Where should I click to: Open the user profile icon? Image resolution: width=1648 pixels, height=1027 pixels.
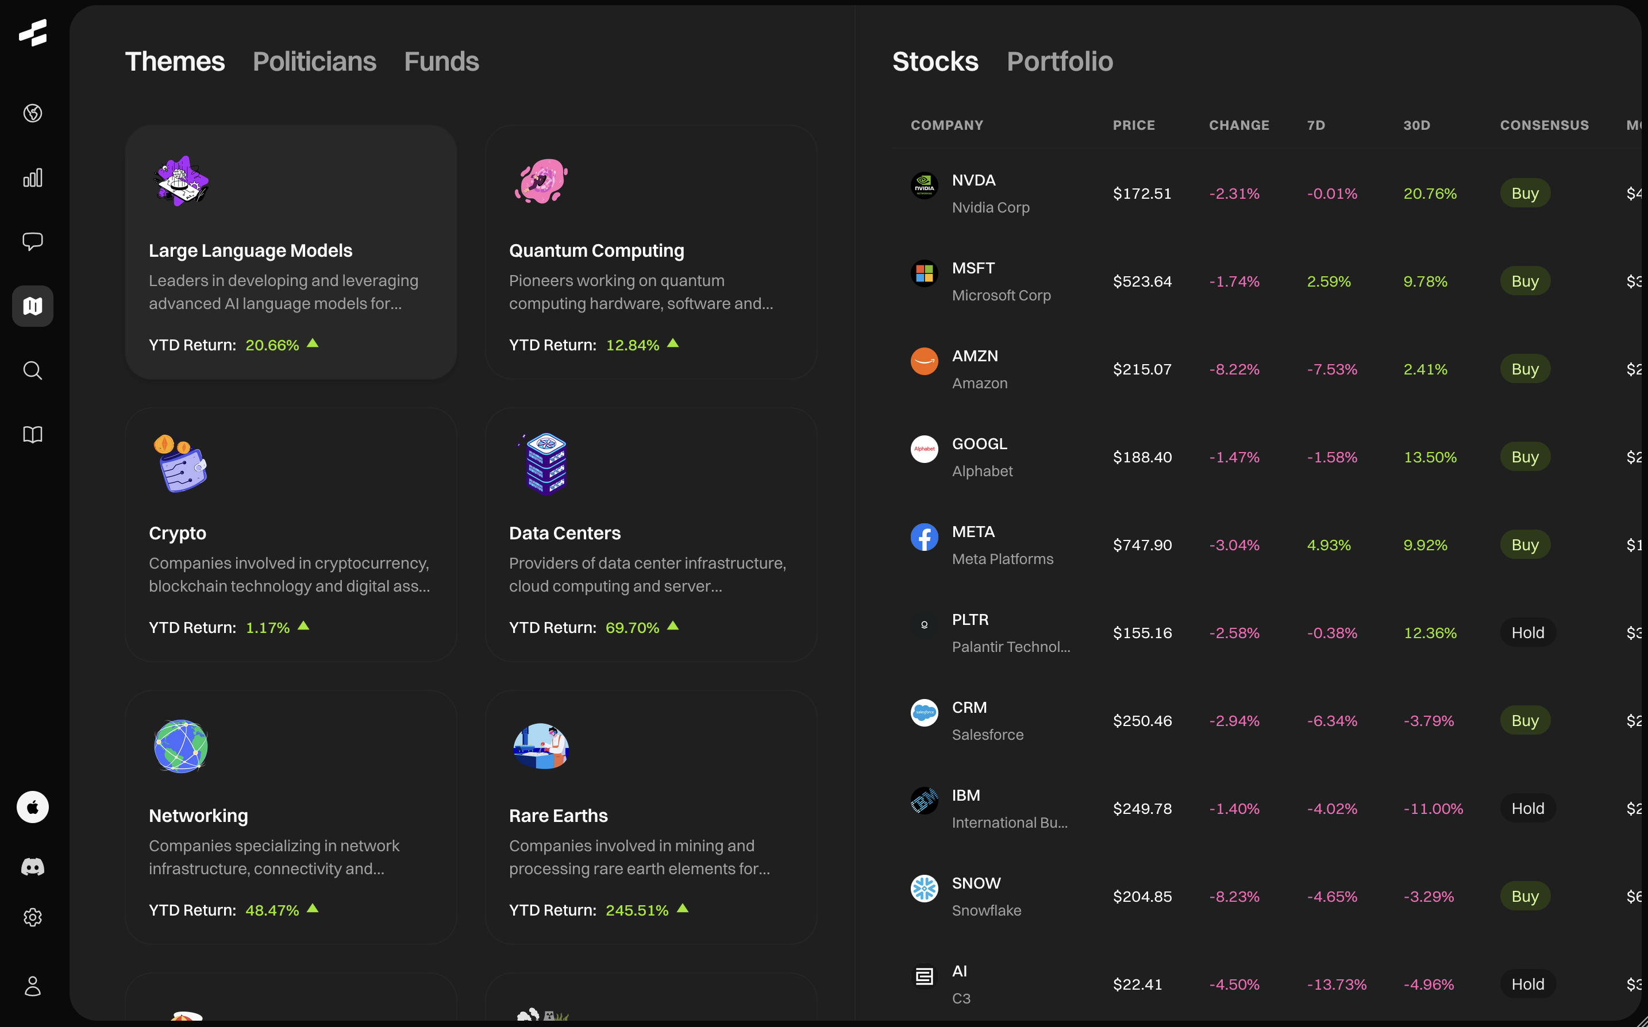click(x=33, y=986)
